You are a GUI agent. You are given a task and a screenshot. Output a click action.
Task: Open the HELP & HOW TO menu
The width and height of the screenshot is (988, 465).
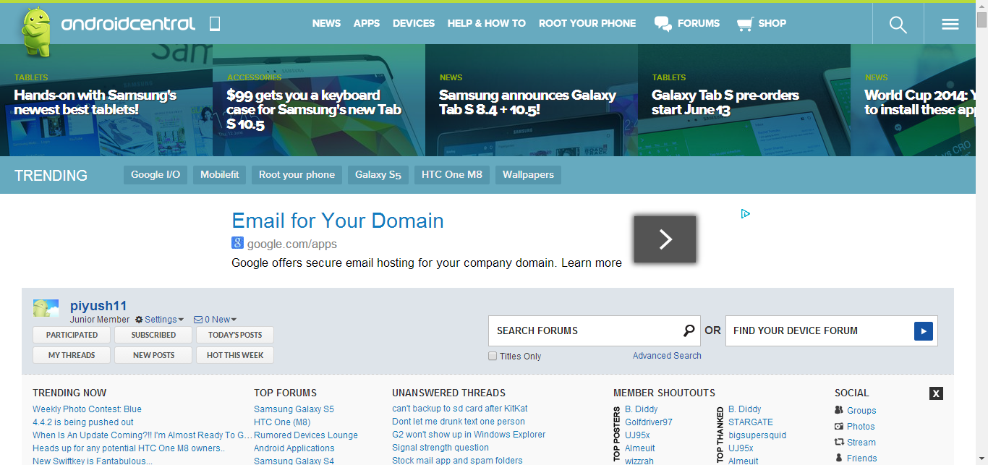(x=487, y=23)
